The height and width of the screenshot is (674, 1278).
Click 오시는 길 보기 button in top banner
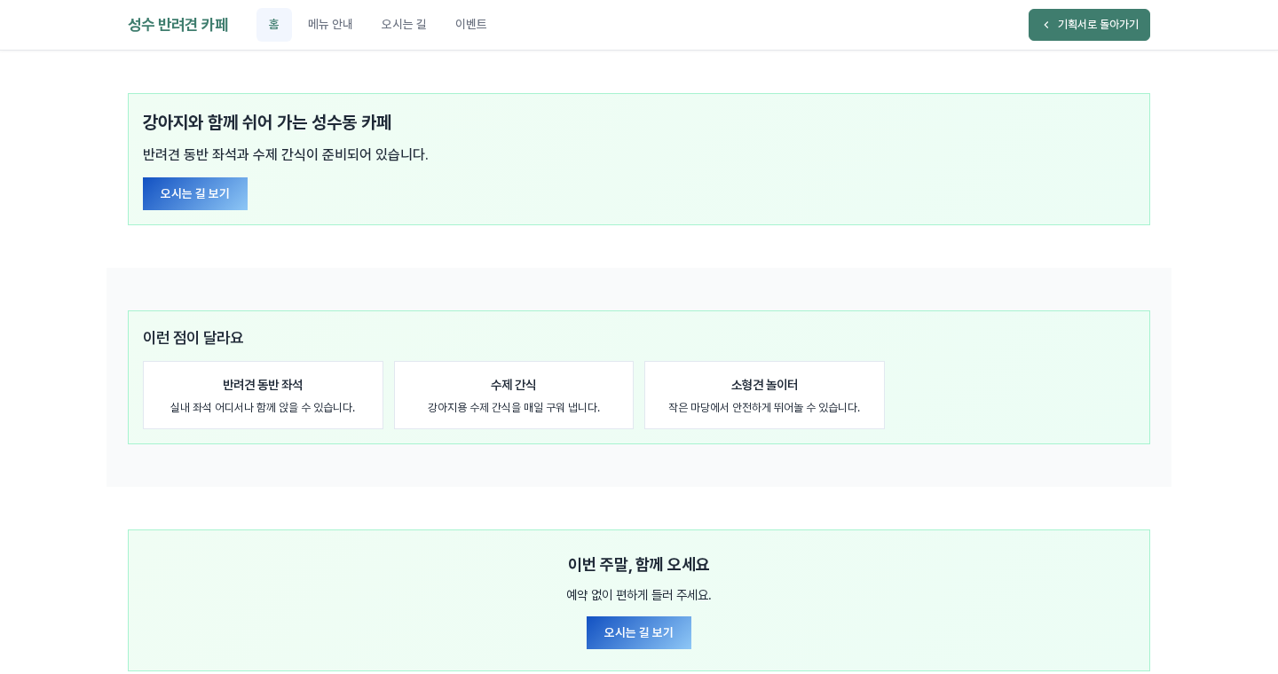pos(195,193)
